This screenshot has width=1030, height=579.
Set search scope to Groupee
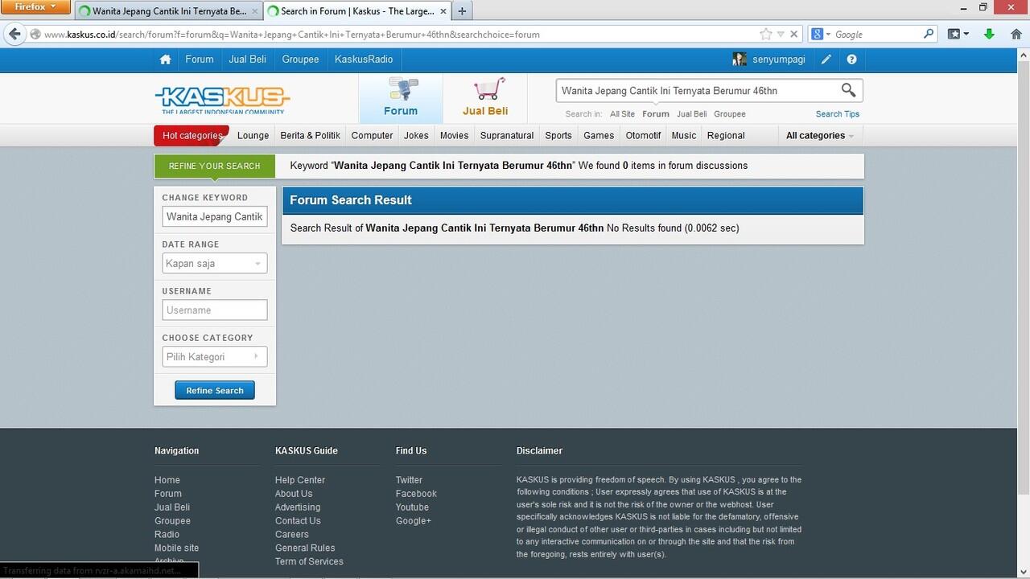730,114
